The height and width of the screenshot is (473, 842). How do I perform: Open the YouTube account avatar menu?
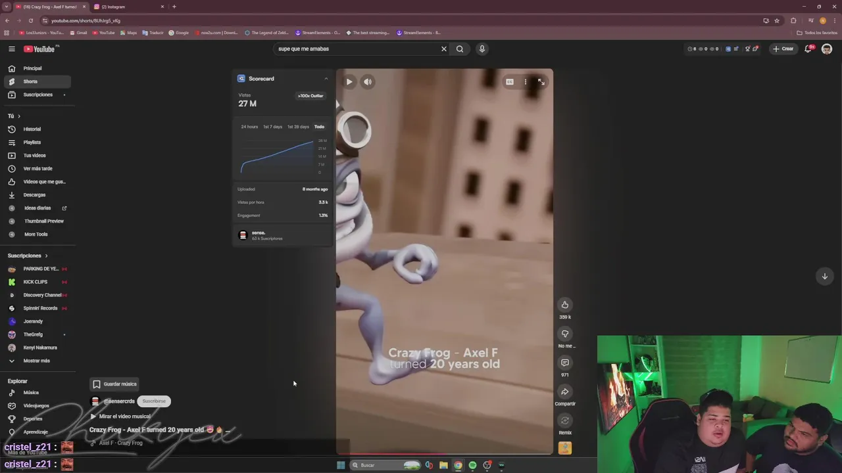click(x=827, y=49)
